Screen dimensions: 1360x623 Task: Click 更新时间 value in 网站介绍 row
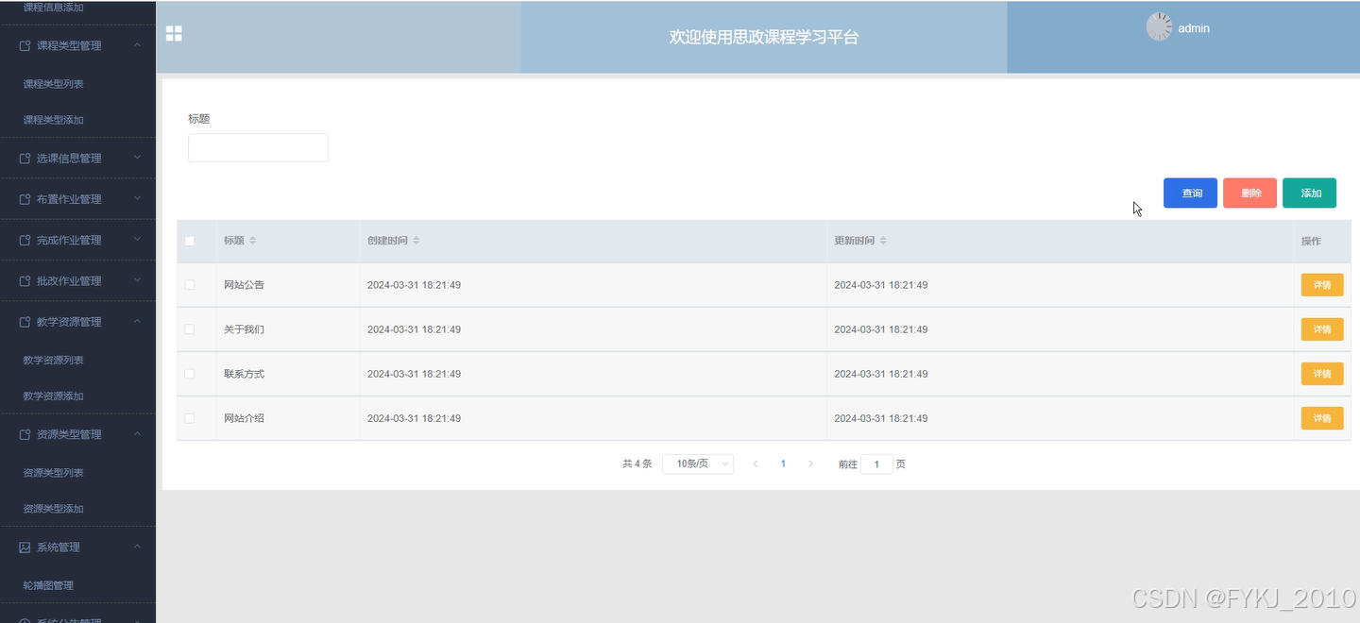(x=880, y=418)
